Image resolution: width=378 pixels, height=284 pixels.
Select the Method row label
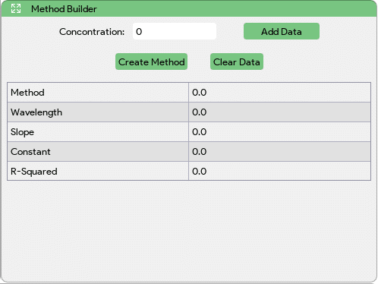tap(27, 93)
